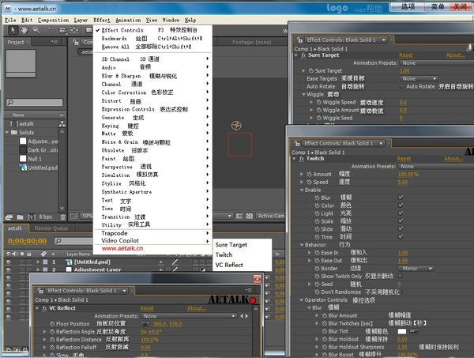Select the Zoom magnifier tool
The height and width of the screenshot is (358, 474).
38,29
